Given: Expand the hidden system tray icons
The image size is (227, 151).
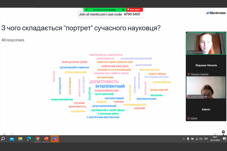Looking at the screenshot, I should [184, 139].
